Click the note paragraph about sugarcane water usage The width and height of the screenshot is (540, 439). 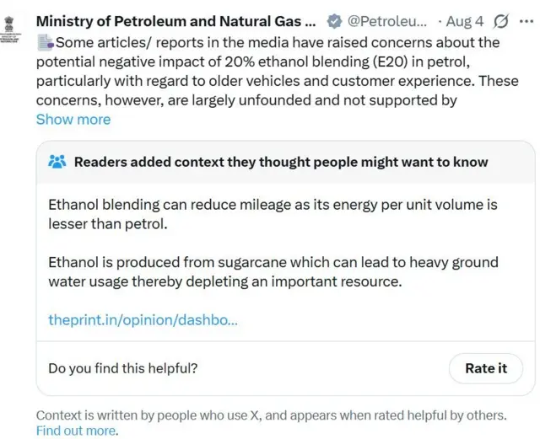tap(273, 271)
